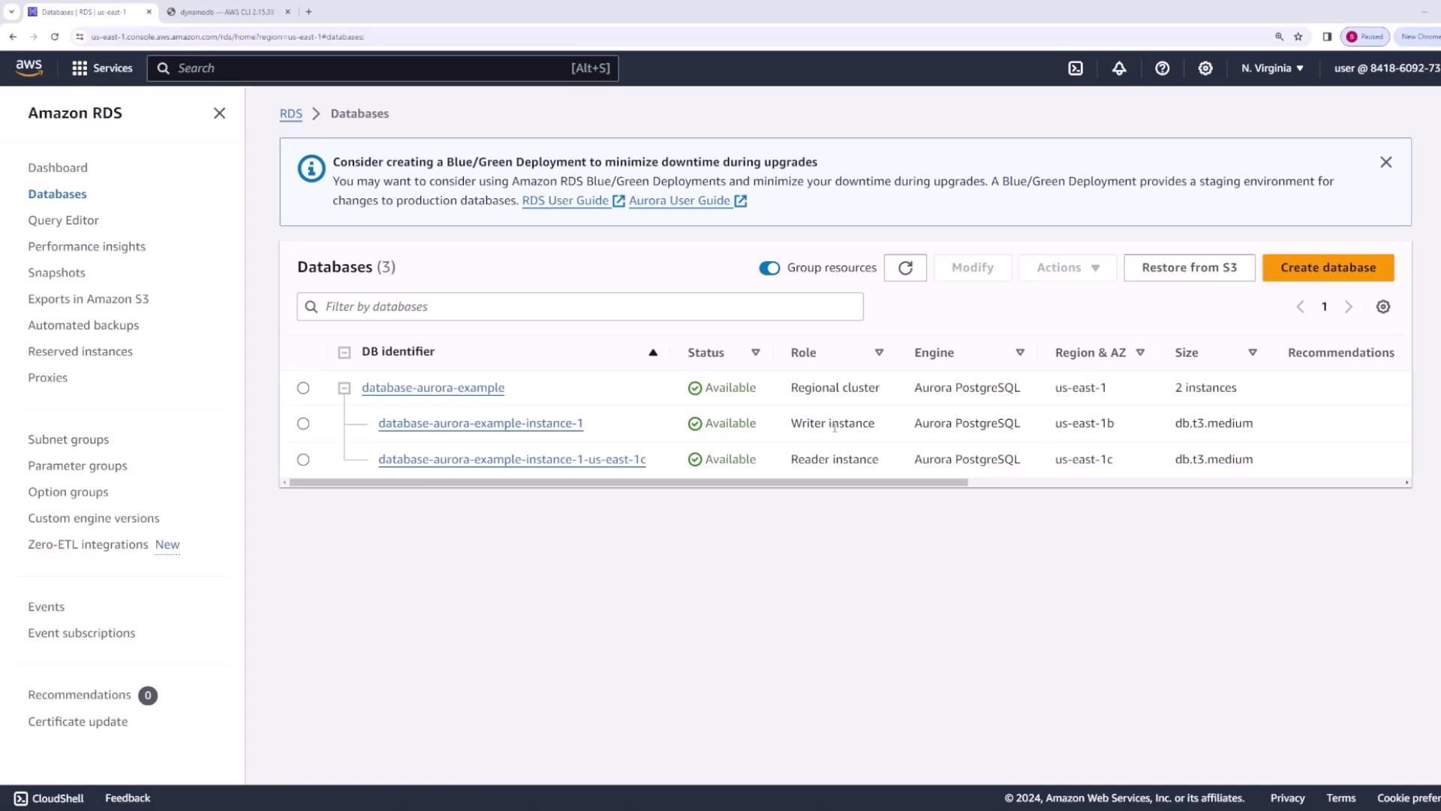Click the AWS logo home icon
Viewport: 1441px width, 811px height.
click(x=29, y=68)
